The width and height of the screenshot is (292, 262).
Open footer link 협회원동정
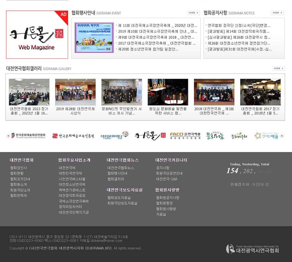click(x=164, y=203)
